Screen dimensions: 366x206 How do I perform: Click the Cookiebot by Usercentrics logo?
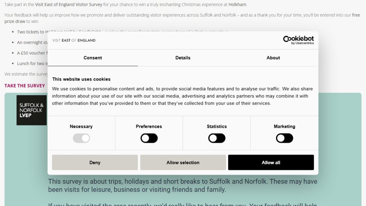[298, 40]
